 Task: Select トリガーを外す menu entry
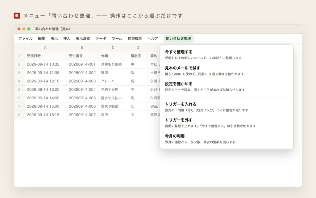click(227, 123)
